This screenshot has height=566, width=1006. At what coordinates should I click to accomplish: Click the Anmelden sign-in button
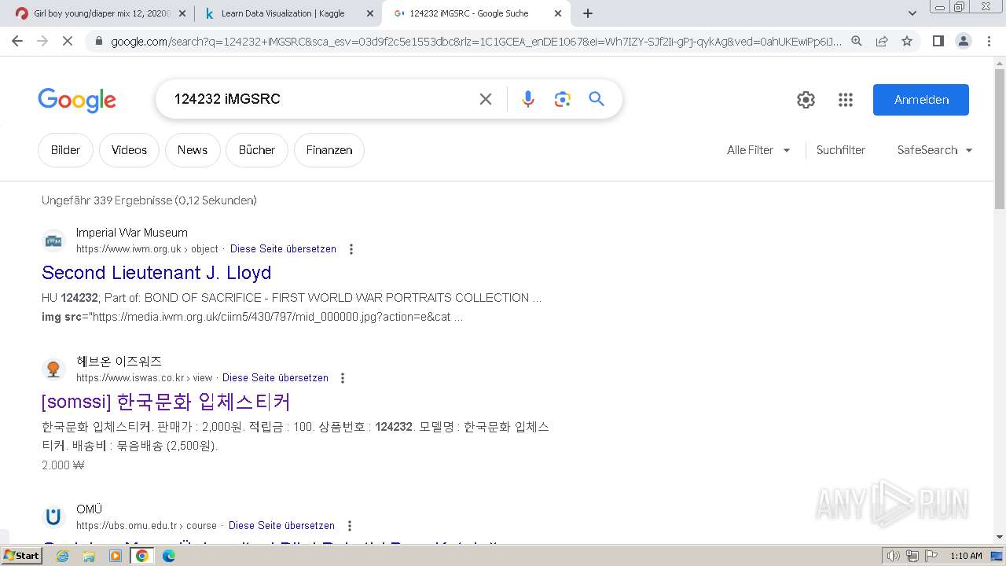point(921,100)
